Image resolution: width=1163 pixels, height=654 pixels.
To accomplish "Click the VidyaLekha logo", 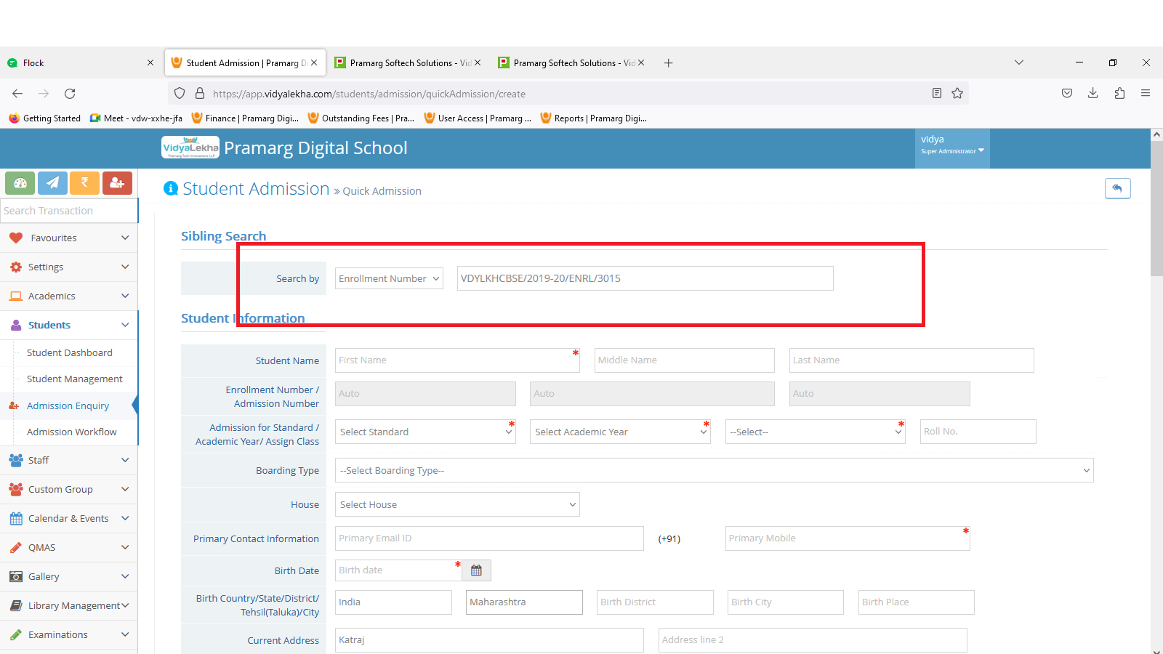I will [190, 148].
